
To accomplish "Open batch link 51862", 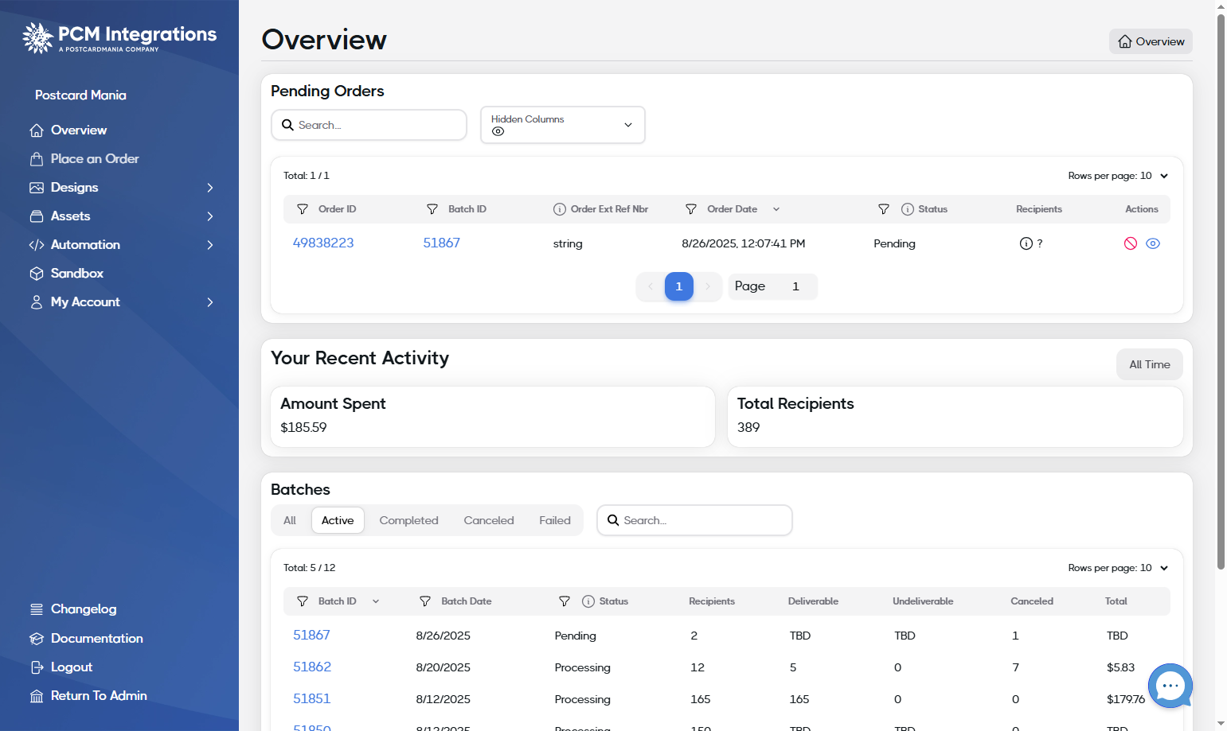I will pyautogui.click(x=312, y=667).
